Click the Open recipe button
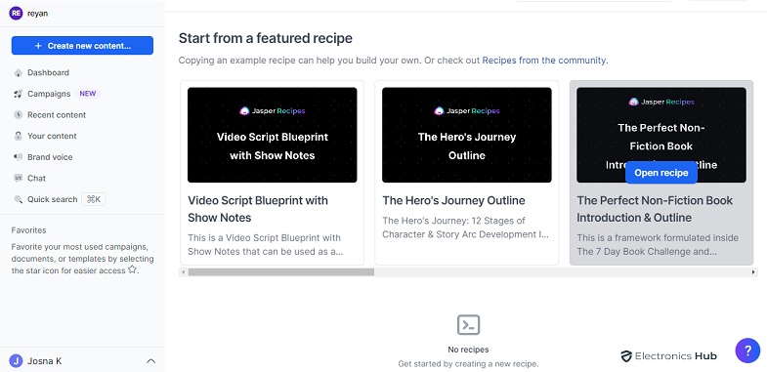The image size is (767, 372). (x=661, y=173)
